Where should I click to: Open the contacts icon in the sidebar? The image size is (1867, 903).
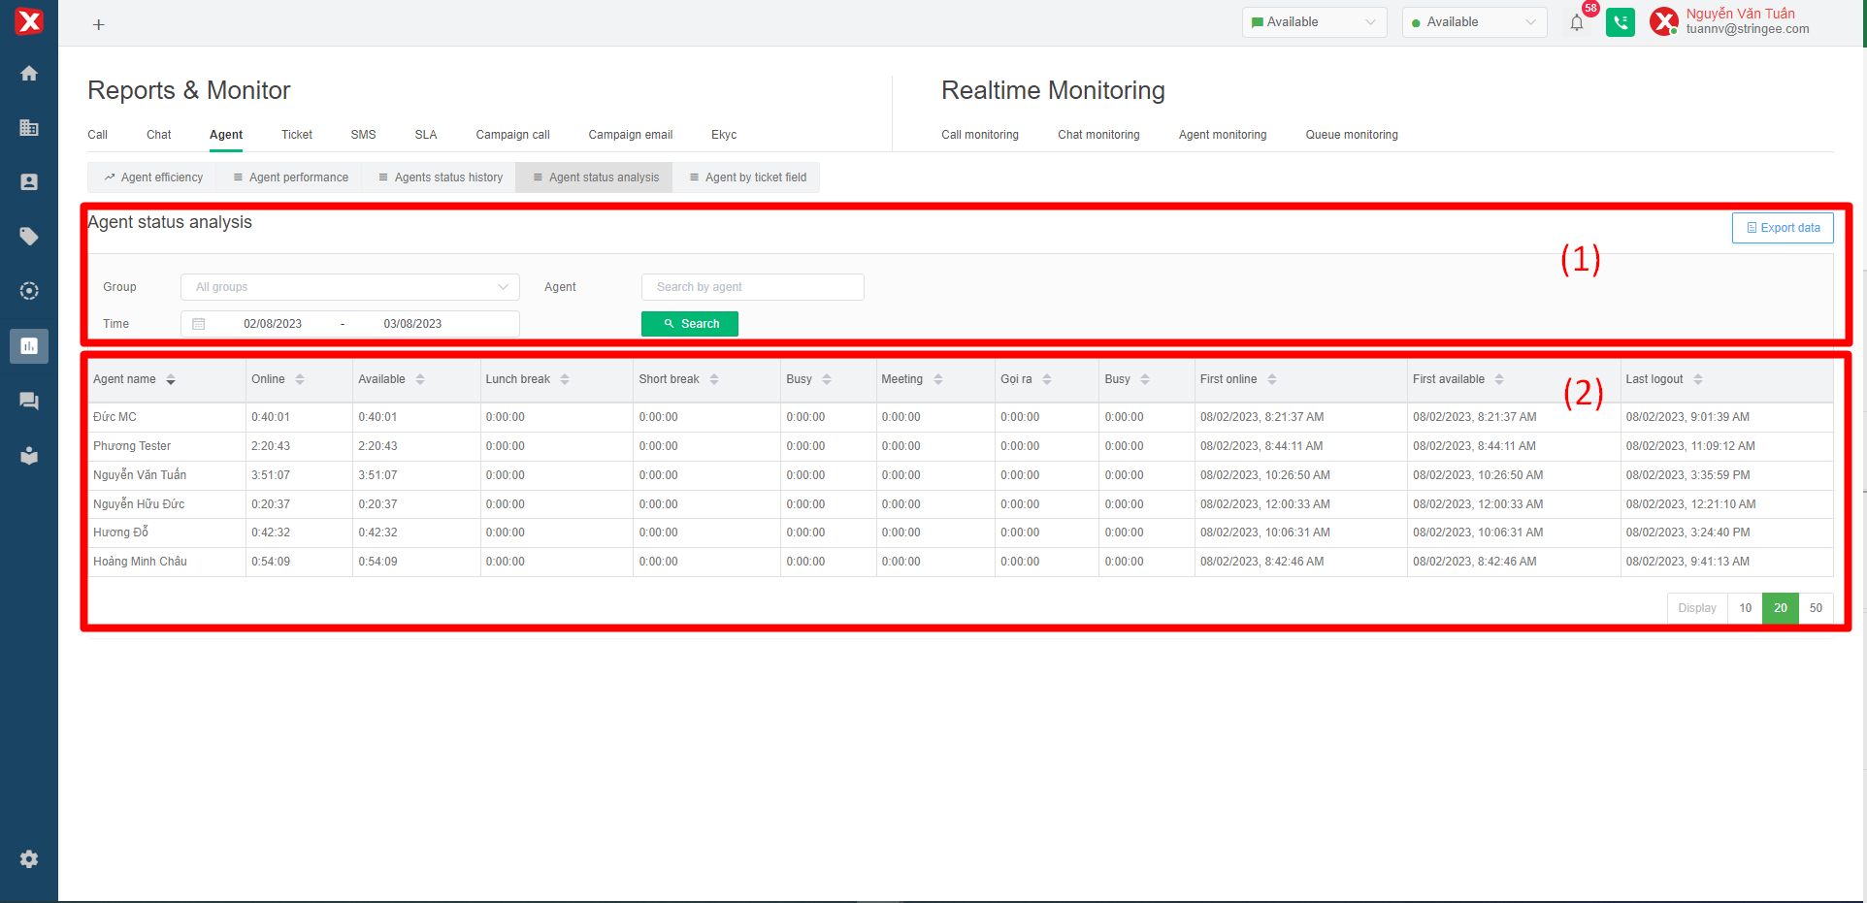point(29,182)
